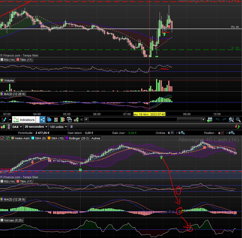The width and height of the screenshot is (242, 238).
Task: Click the red X trade marker in lower chart
Action: pyautogui.click(x=205, y=148)
